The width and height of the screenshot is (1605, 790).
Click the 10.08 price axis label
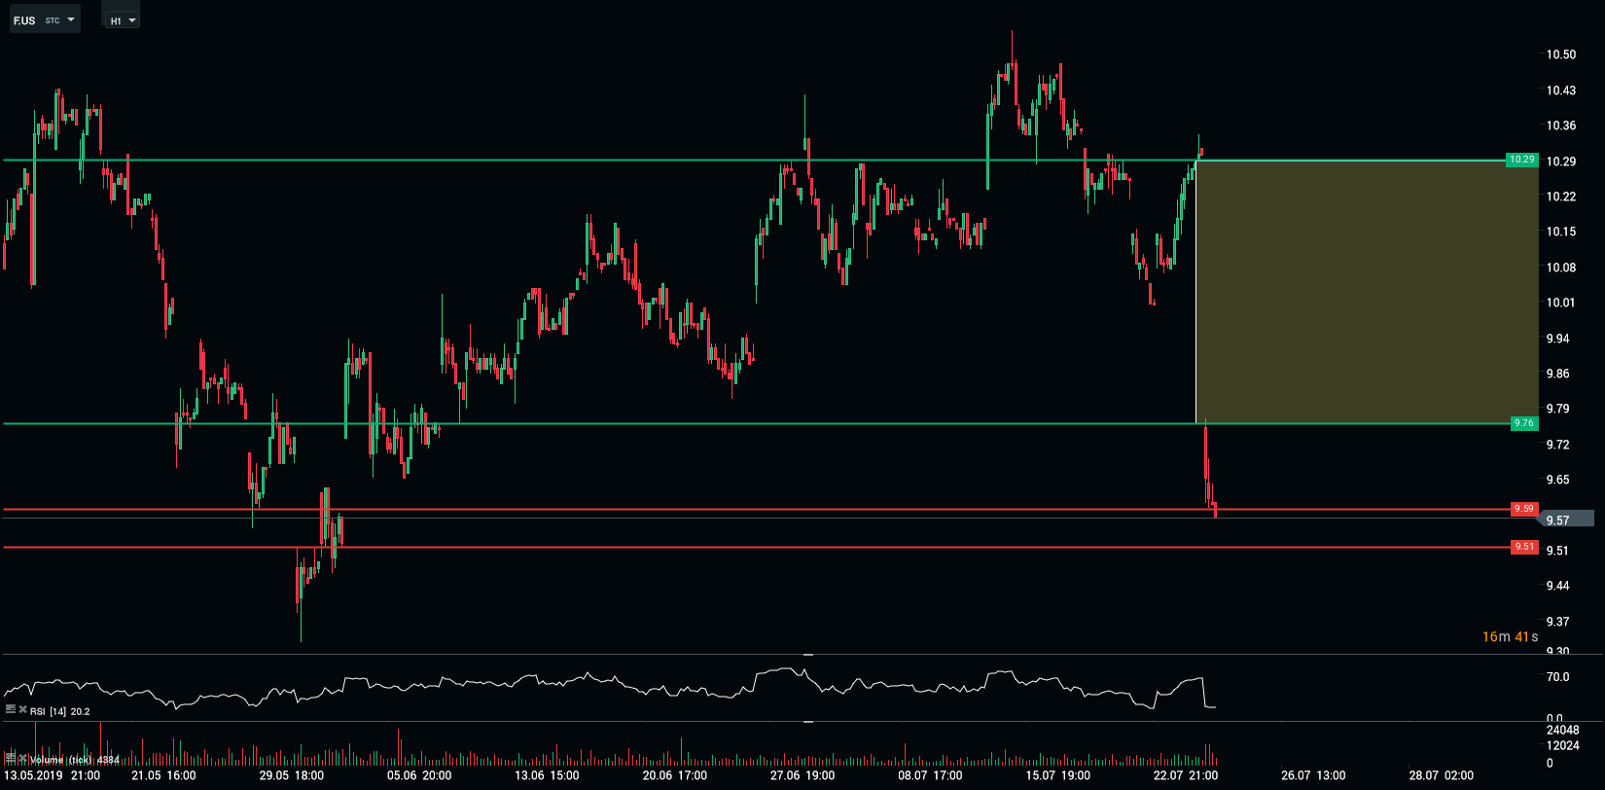point(1561,268)
